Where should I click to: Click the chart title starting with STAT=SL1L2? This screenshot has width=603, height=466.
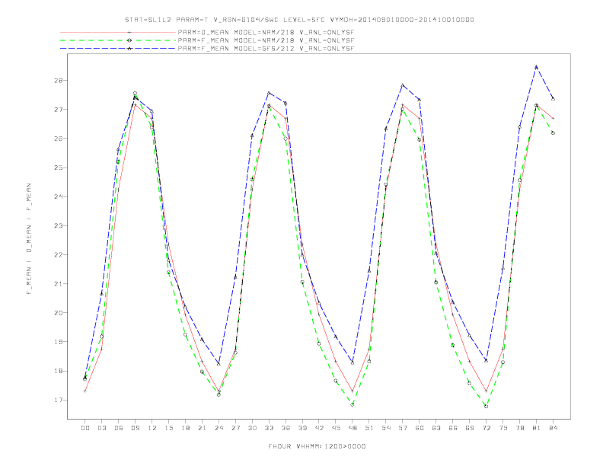pyautogui.click(x=299, y=20)
